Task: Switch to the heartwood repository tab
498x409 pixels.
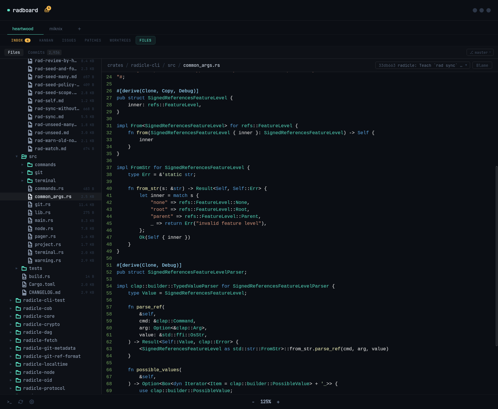Action: click(23, 29)
